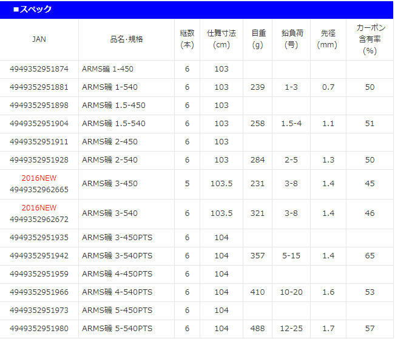This screenshot has width=395, height=339.
Task: Select JAN code 4949352951928
Action: click(39, 160)
